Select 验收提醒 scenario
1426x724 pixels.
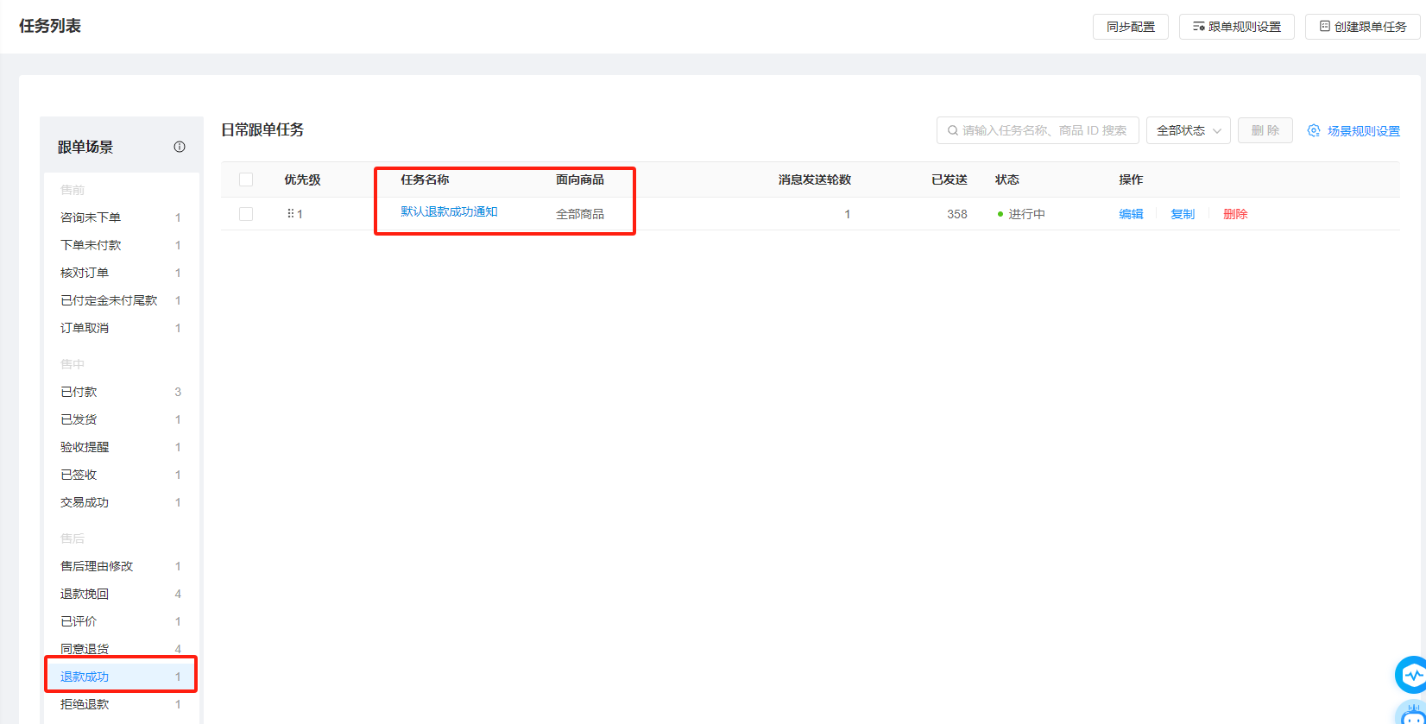click(x=121, y=447)
